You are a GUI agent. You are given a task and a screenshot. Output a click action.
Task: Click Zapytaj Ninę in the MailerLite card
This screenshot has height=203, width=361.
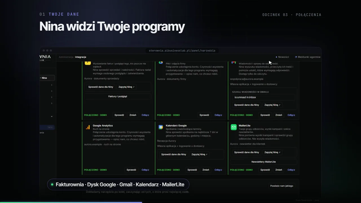coord(272,152)
